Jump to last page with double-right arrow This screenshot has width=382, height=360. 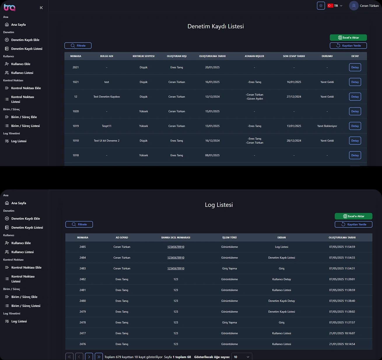coord(99,356)
